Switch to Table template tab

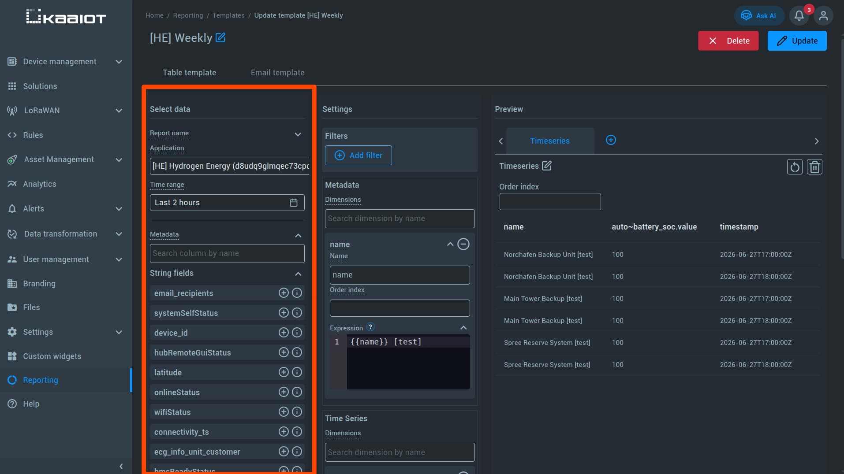(x=189, y=73)
